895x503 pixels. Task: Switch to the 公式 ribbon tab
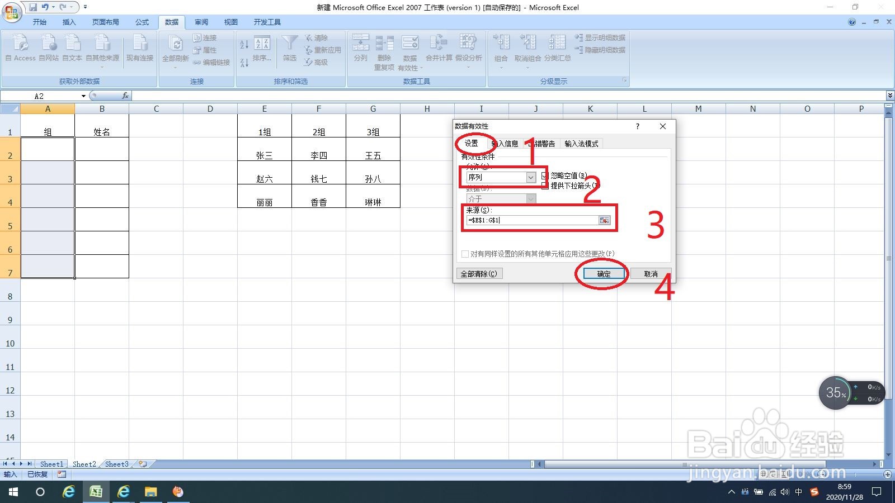coord(142,22)
